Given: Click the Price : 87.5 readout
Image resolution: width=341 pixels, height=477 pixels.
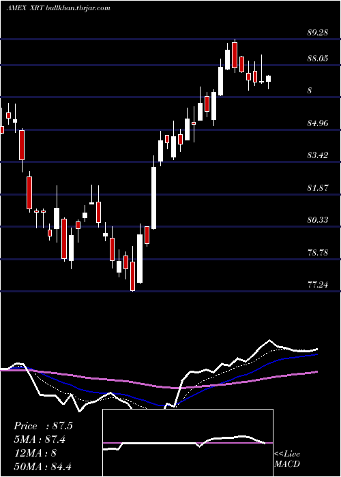Looking at the screenshot, I should click(x=43, y=426).
